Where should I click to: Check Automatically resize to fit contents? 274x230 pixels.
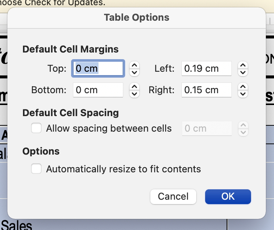tap(36, 169)
